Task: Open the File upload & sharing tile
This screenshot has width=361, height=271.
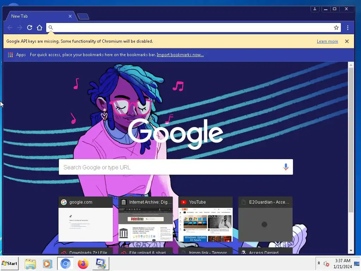Action: click(146, 251)
